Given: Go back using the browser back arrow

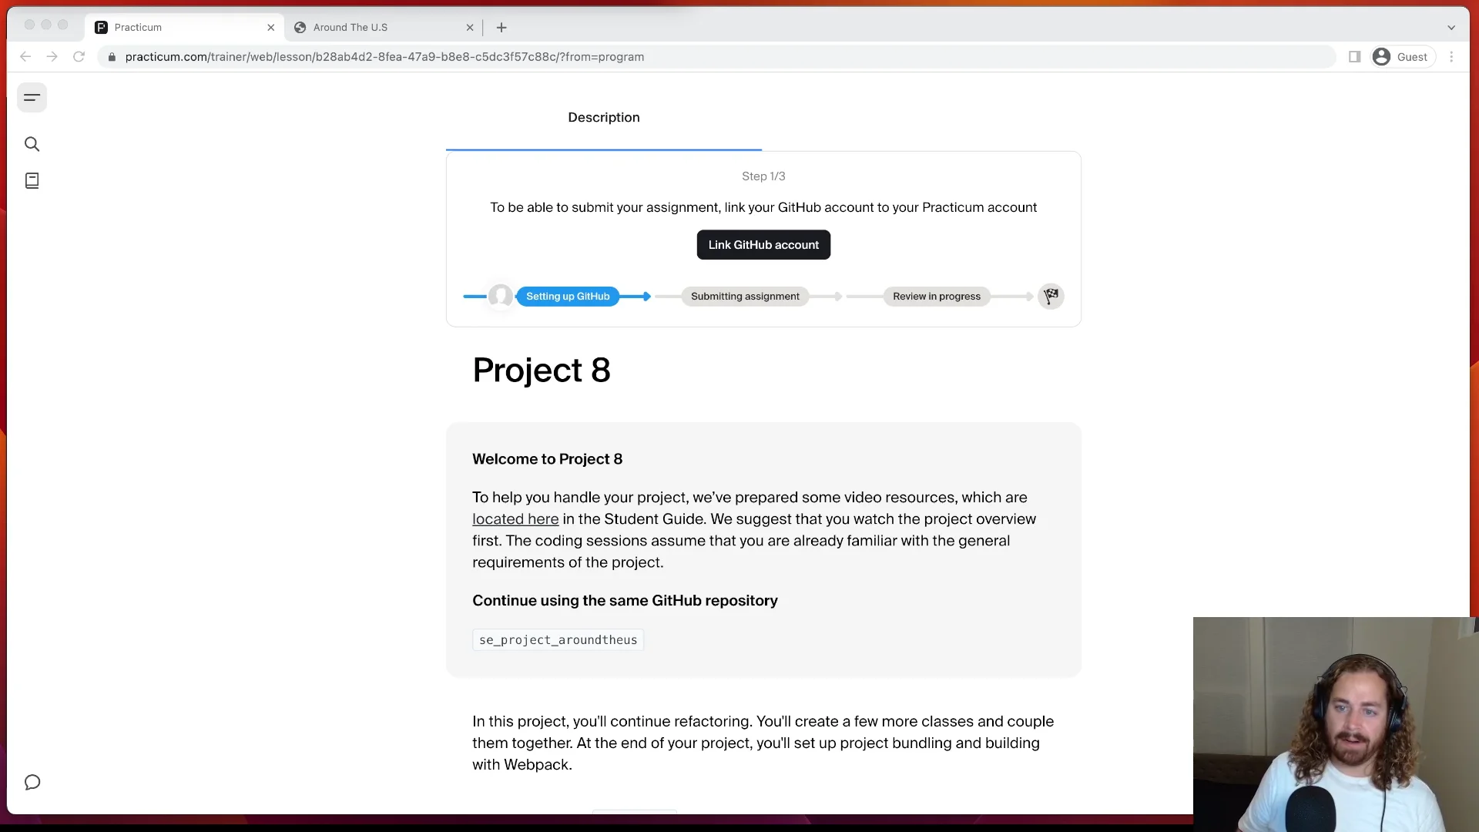Looking at the screenshot, I should [25, 56].
